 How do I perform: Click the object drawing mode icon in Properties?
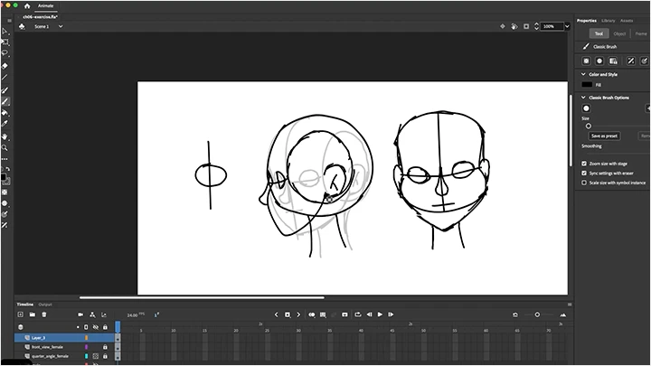(x=586, y=61)
